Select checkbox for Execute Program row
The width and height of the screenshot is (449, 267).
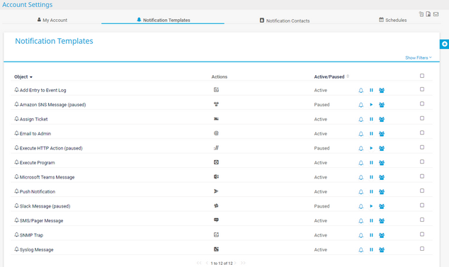tap(422, 161)
